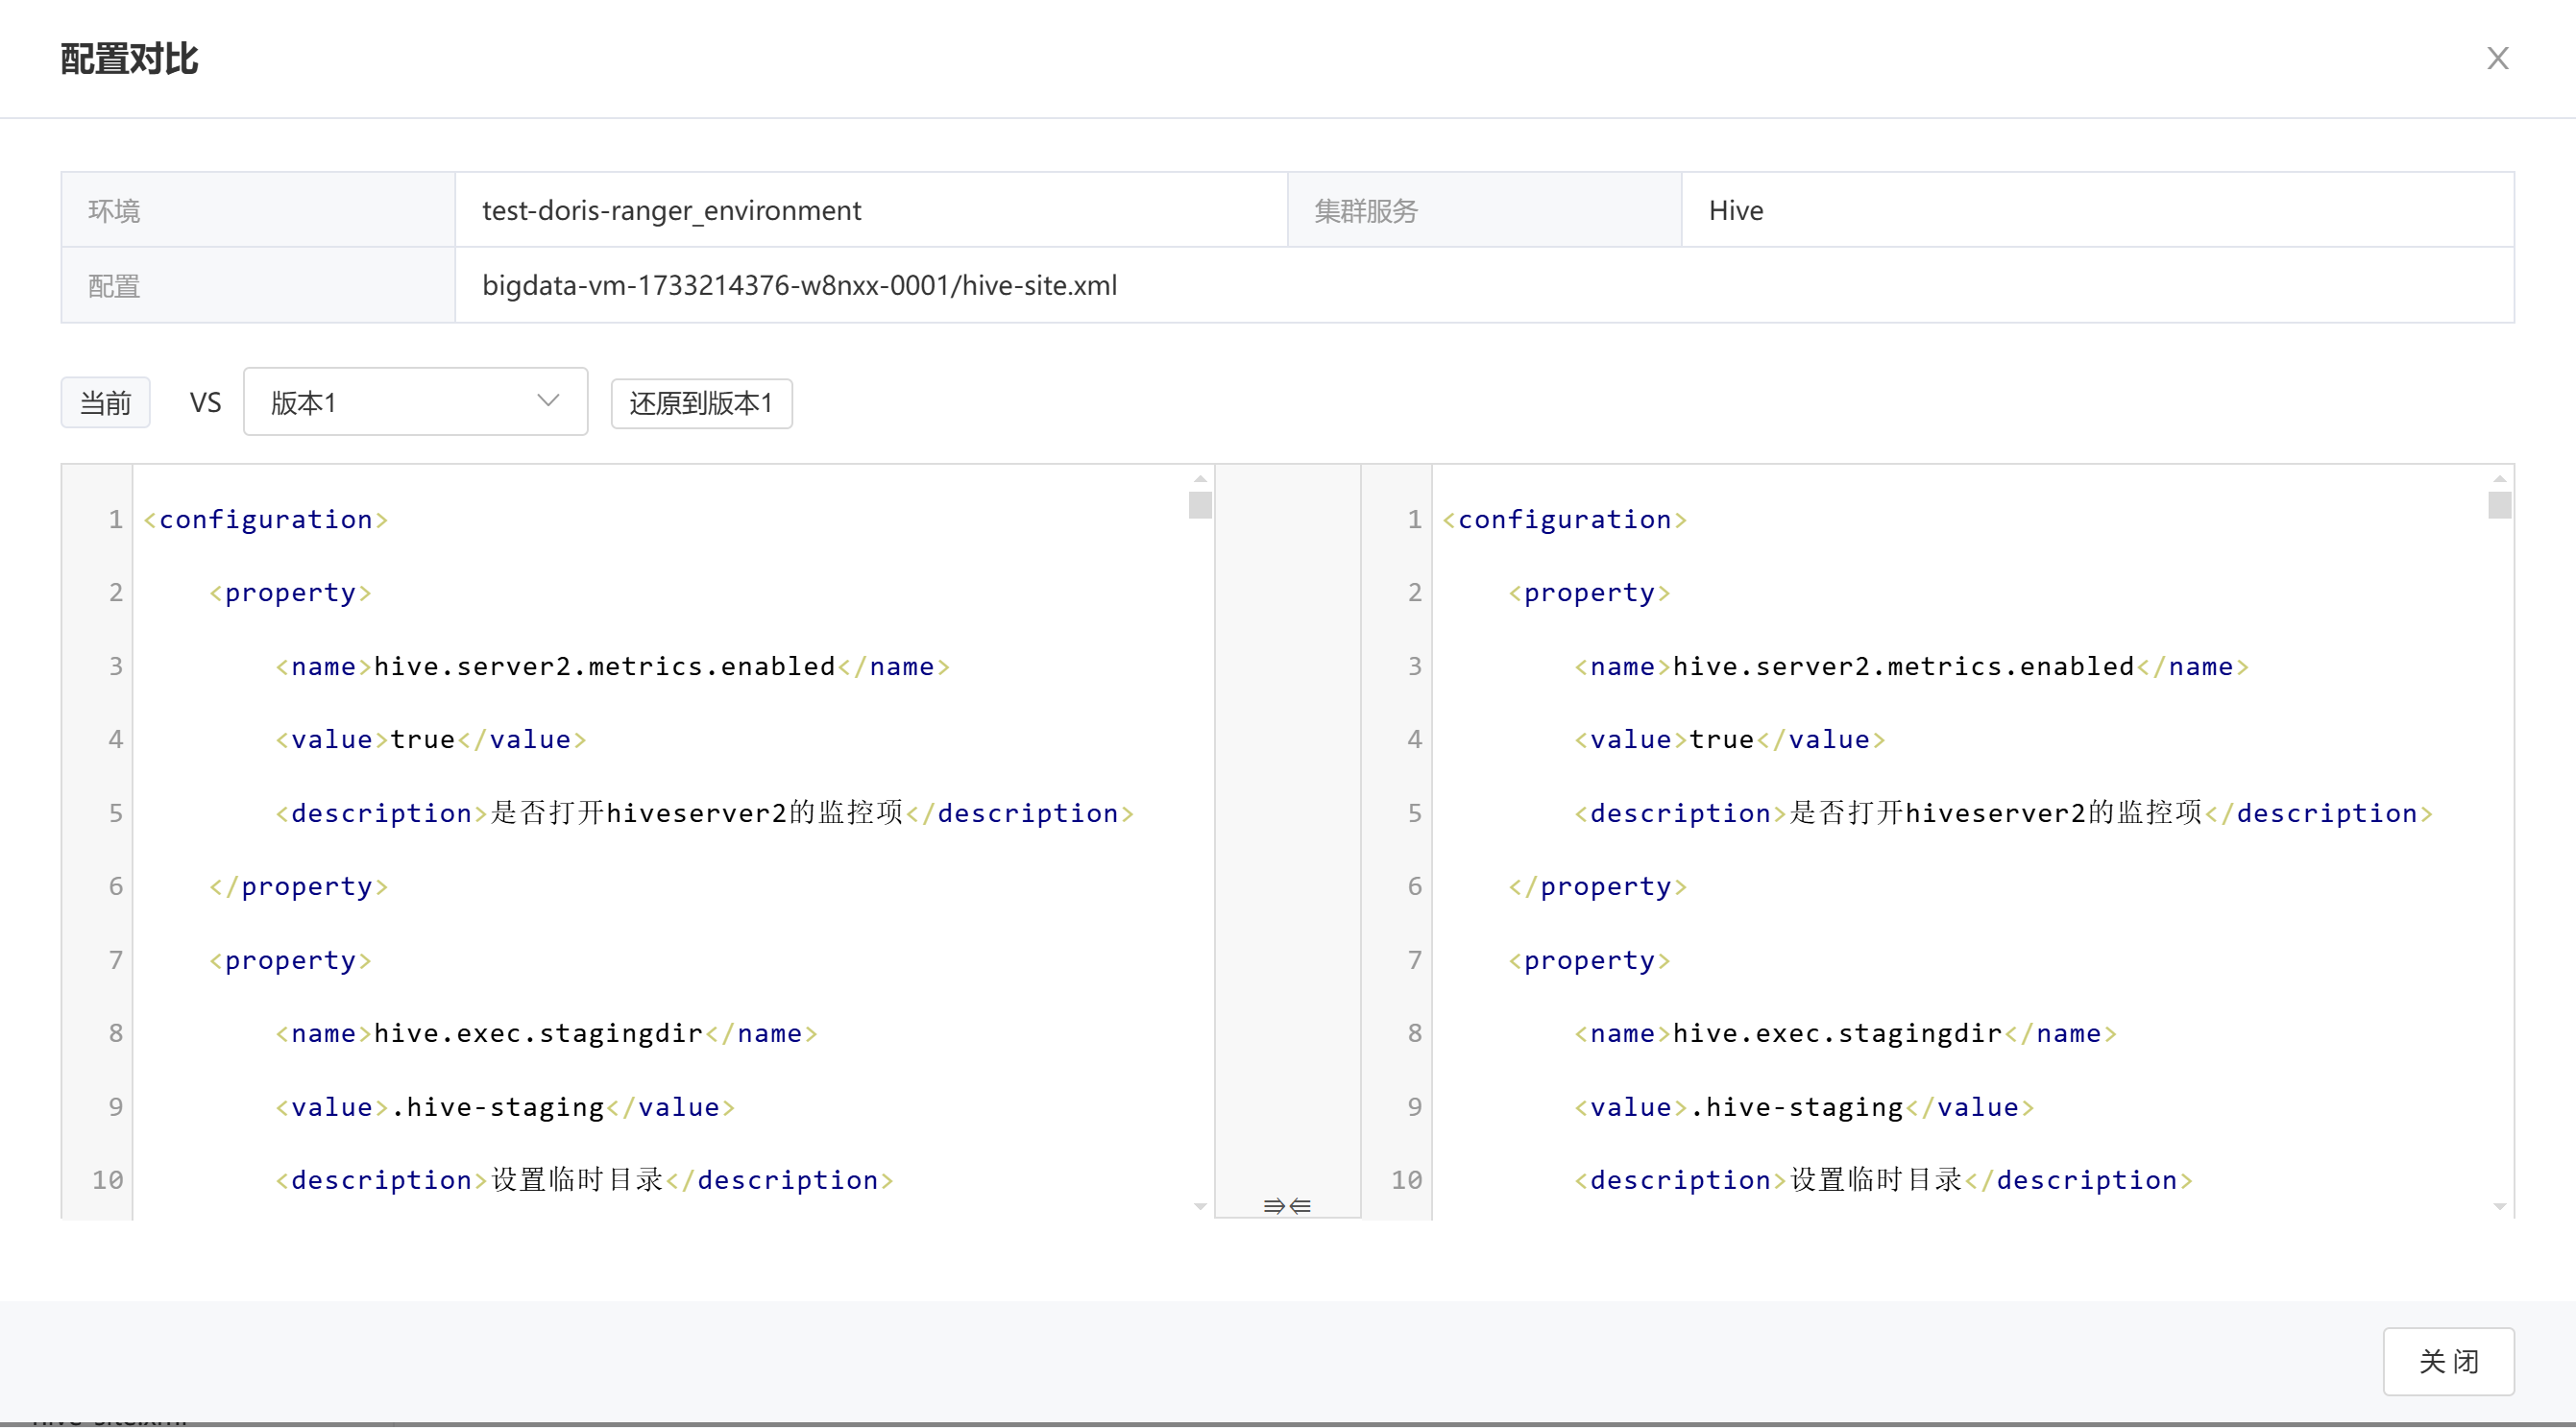
Task: Click .hive-staging value in left pane
Action: pos(497,1106)
